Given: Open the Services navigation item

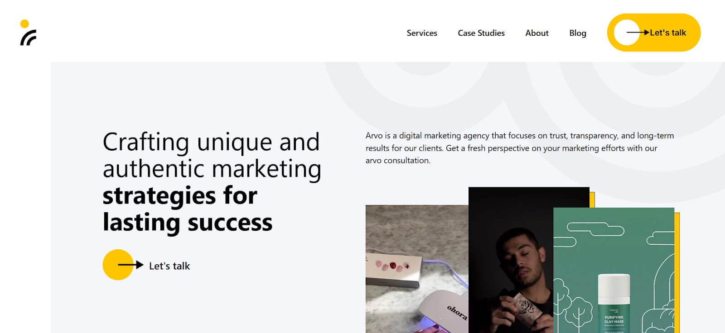Looking at the screenshot, I should click(422, 33).
